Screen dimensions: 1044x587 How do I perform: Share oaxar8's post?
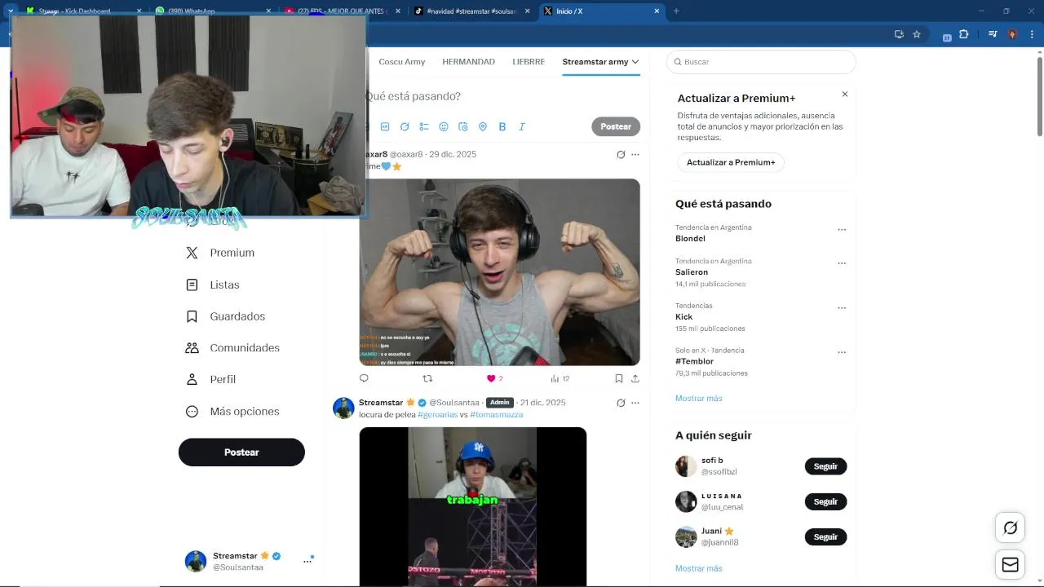point(635,378)
